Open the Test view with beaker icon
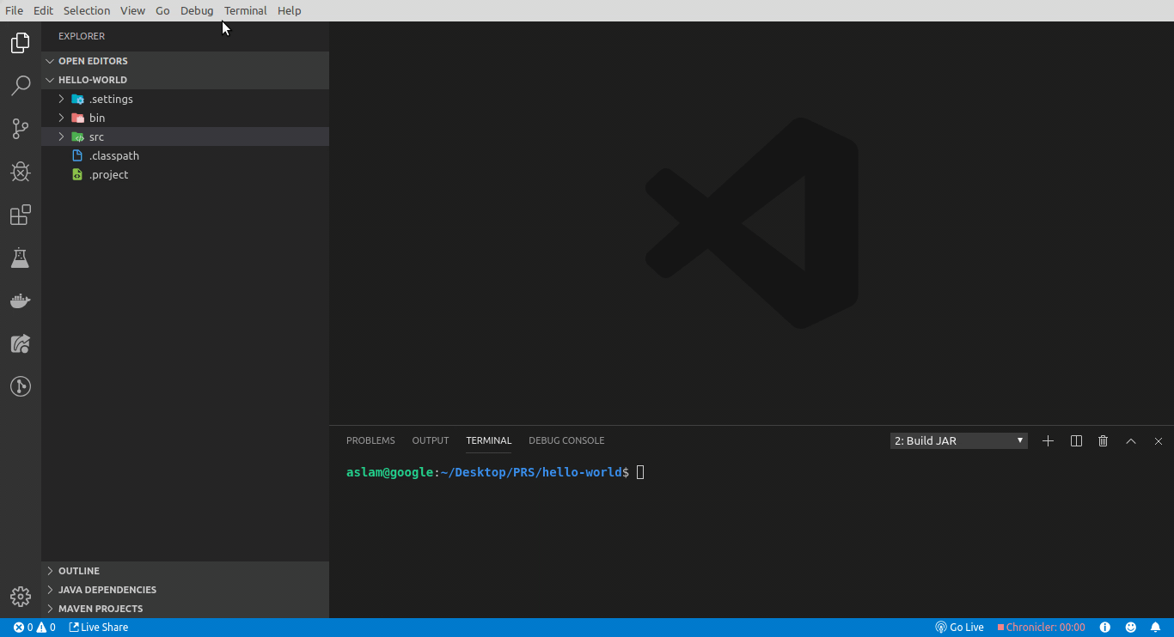The width and height of the screenshot is (1174, 637). pyautogui.click(x=20, y=258)
